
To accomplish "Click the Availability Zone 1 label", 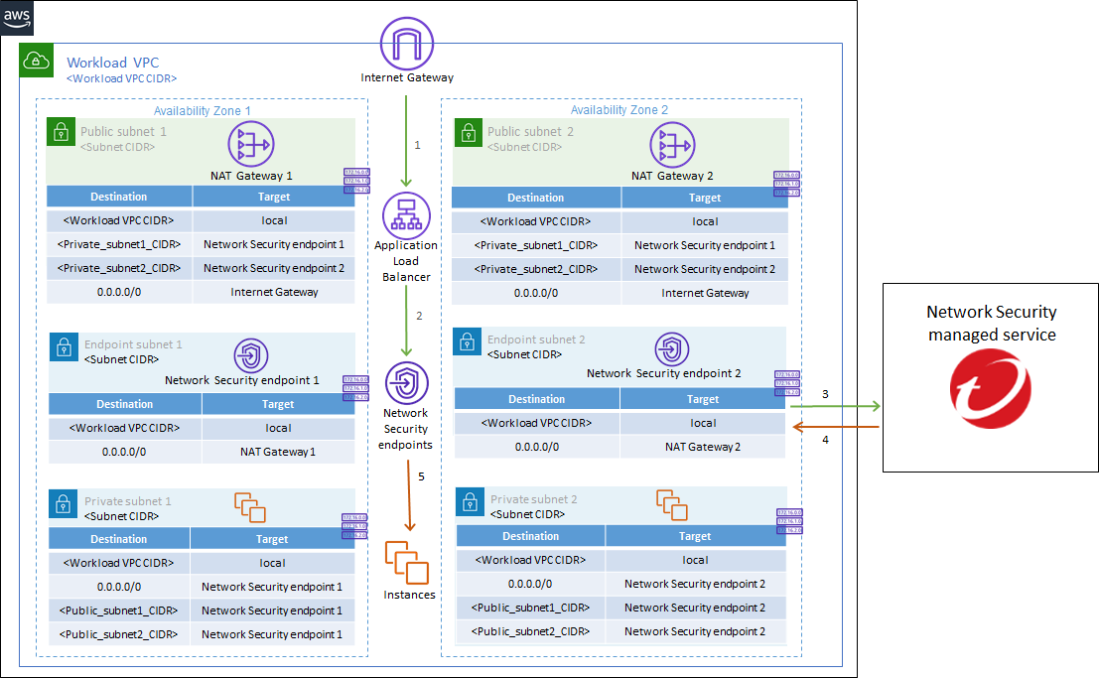I will (202, 111).
